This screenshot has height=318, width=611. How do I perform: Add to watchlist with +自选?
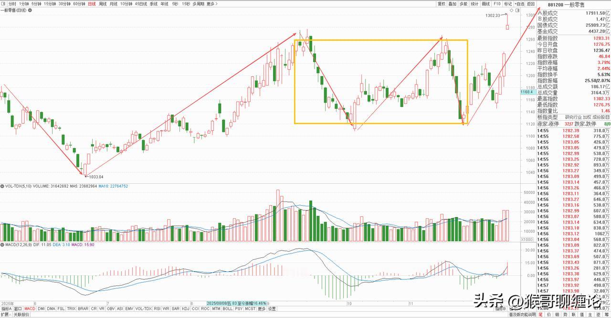tap(520, 4)
